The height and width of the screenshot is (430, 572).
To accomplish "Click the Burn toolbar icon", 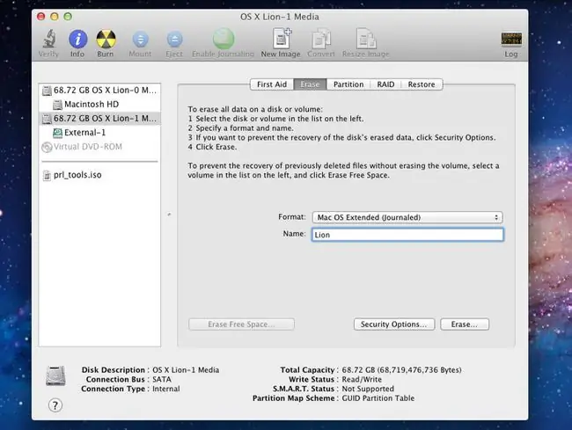I will tap(106, 39).
